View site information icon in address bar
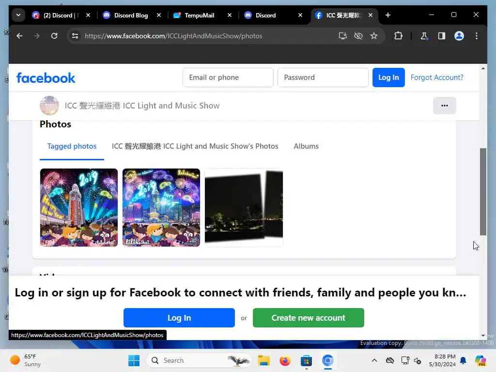 click(75, 36)
